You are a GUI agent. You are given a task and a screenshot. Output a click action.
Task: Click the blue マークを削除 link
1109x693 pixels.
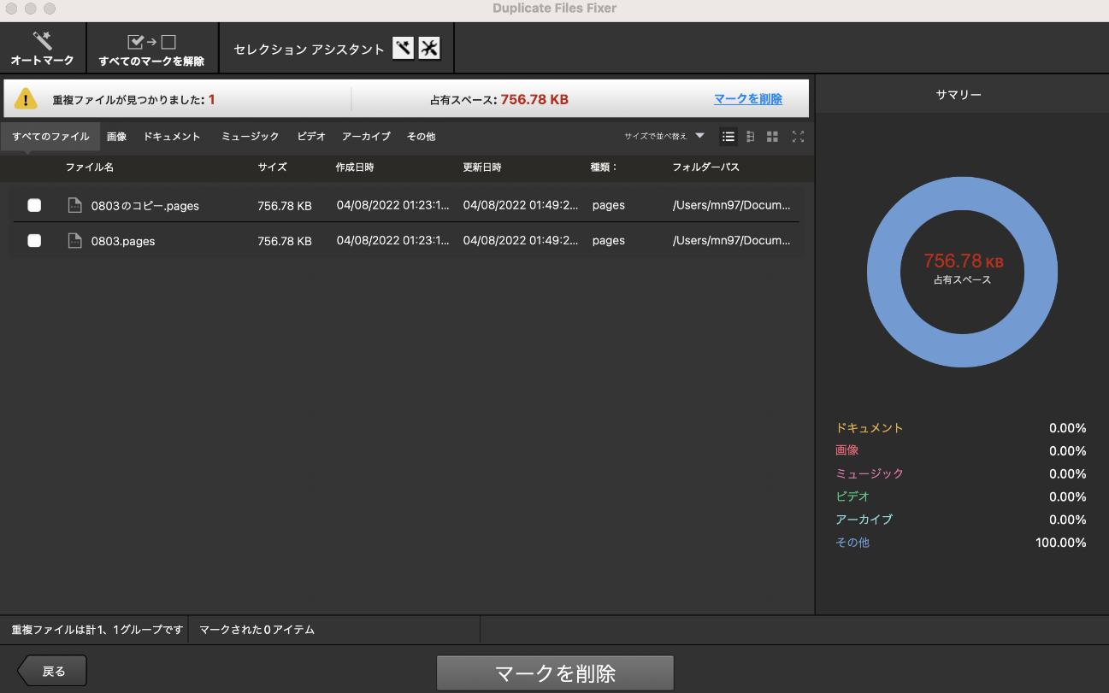[x=747, y=99]
